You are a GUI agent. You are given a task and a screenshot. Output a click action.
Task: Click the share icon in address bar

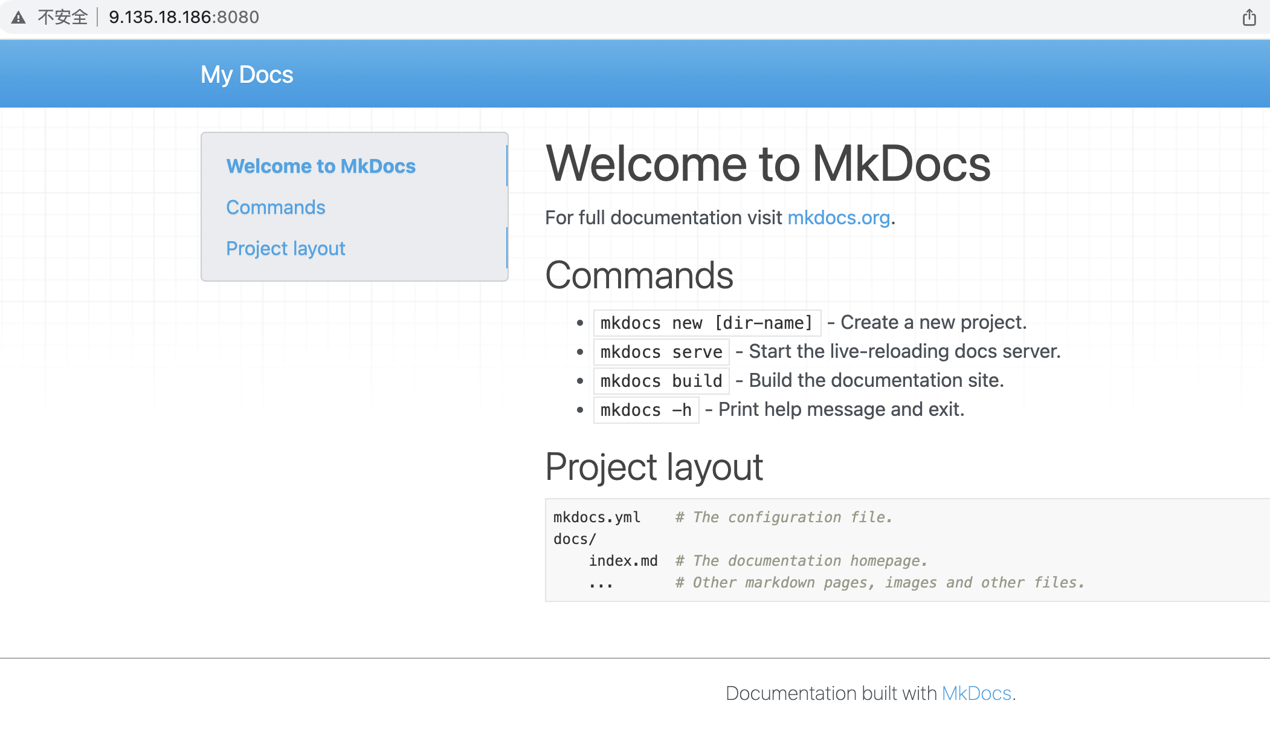1249,18
